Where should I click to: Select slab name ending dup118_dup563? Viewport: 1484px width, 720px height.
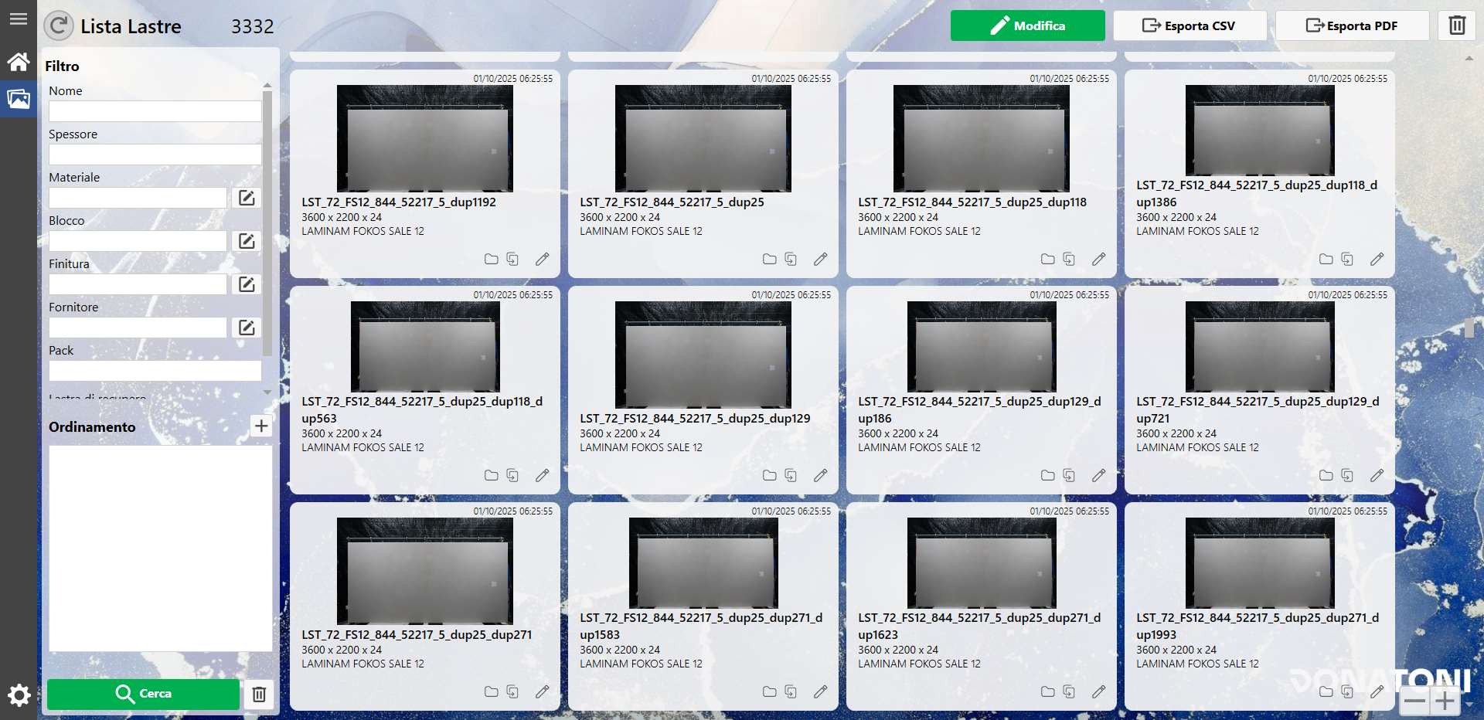(x=422, y=409)
